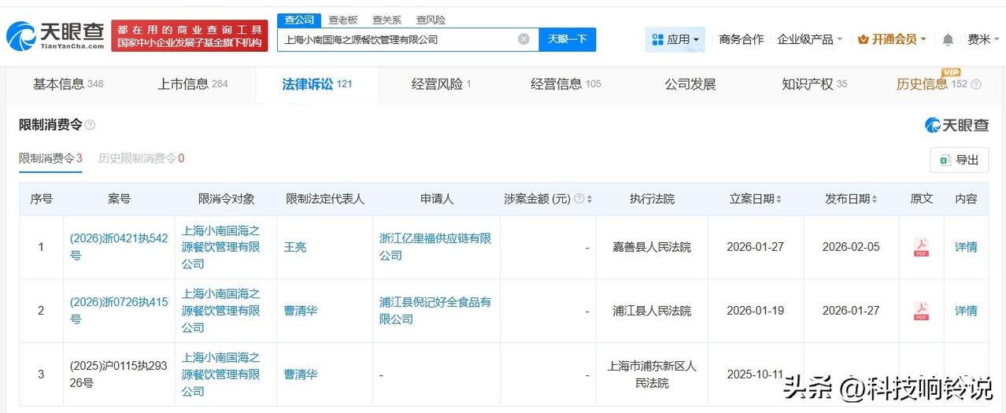Open 上海小南国海之源 company link in row 1

click(221, 247)
